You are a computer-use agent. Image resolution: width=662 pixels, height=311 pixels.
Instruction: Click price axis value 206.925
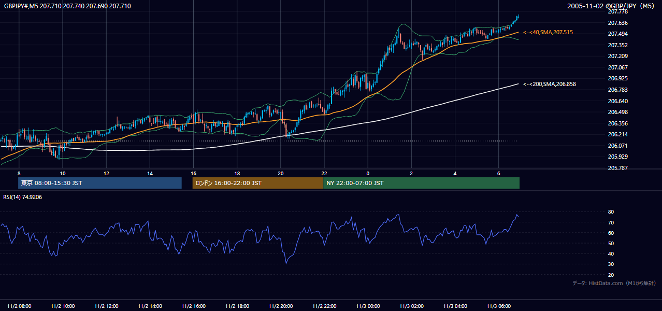pyautogui.click(x=617, y=79)
